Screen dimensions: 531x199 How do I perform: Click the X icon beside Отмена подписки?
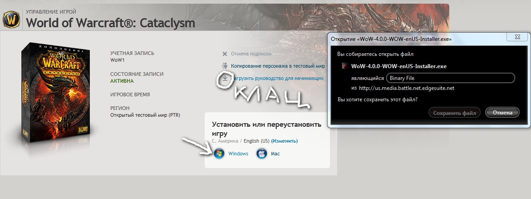[225, 54]
